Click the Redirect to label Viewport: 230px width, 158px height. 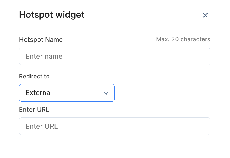[34, 77]
